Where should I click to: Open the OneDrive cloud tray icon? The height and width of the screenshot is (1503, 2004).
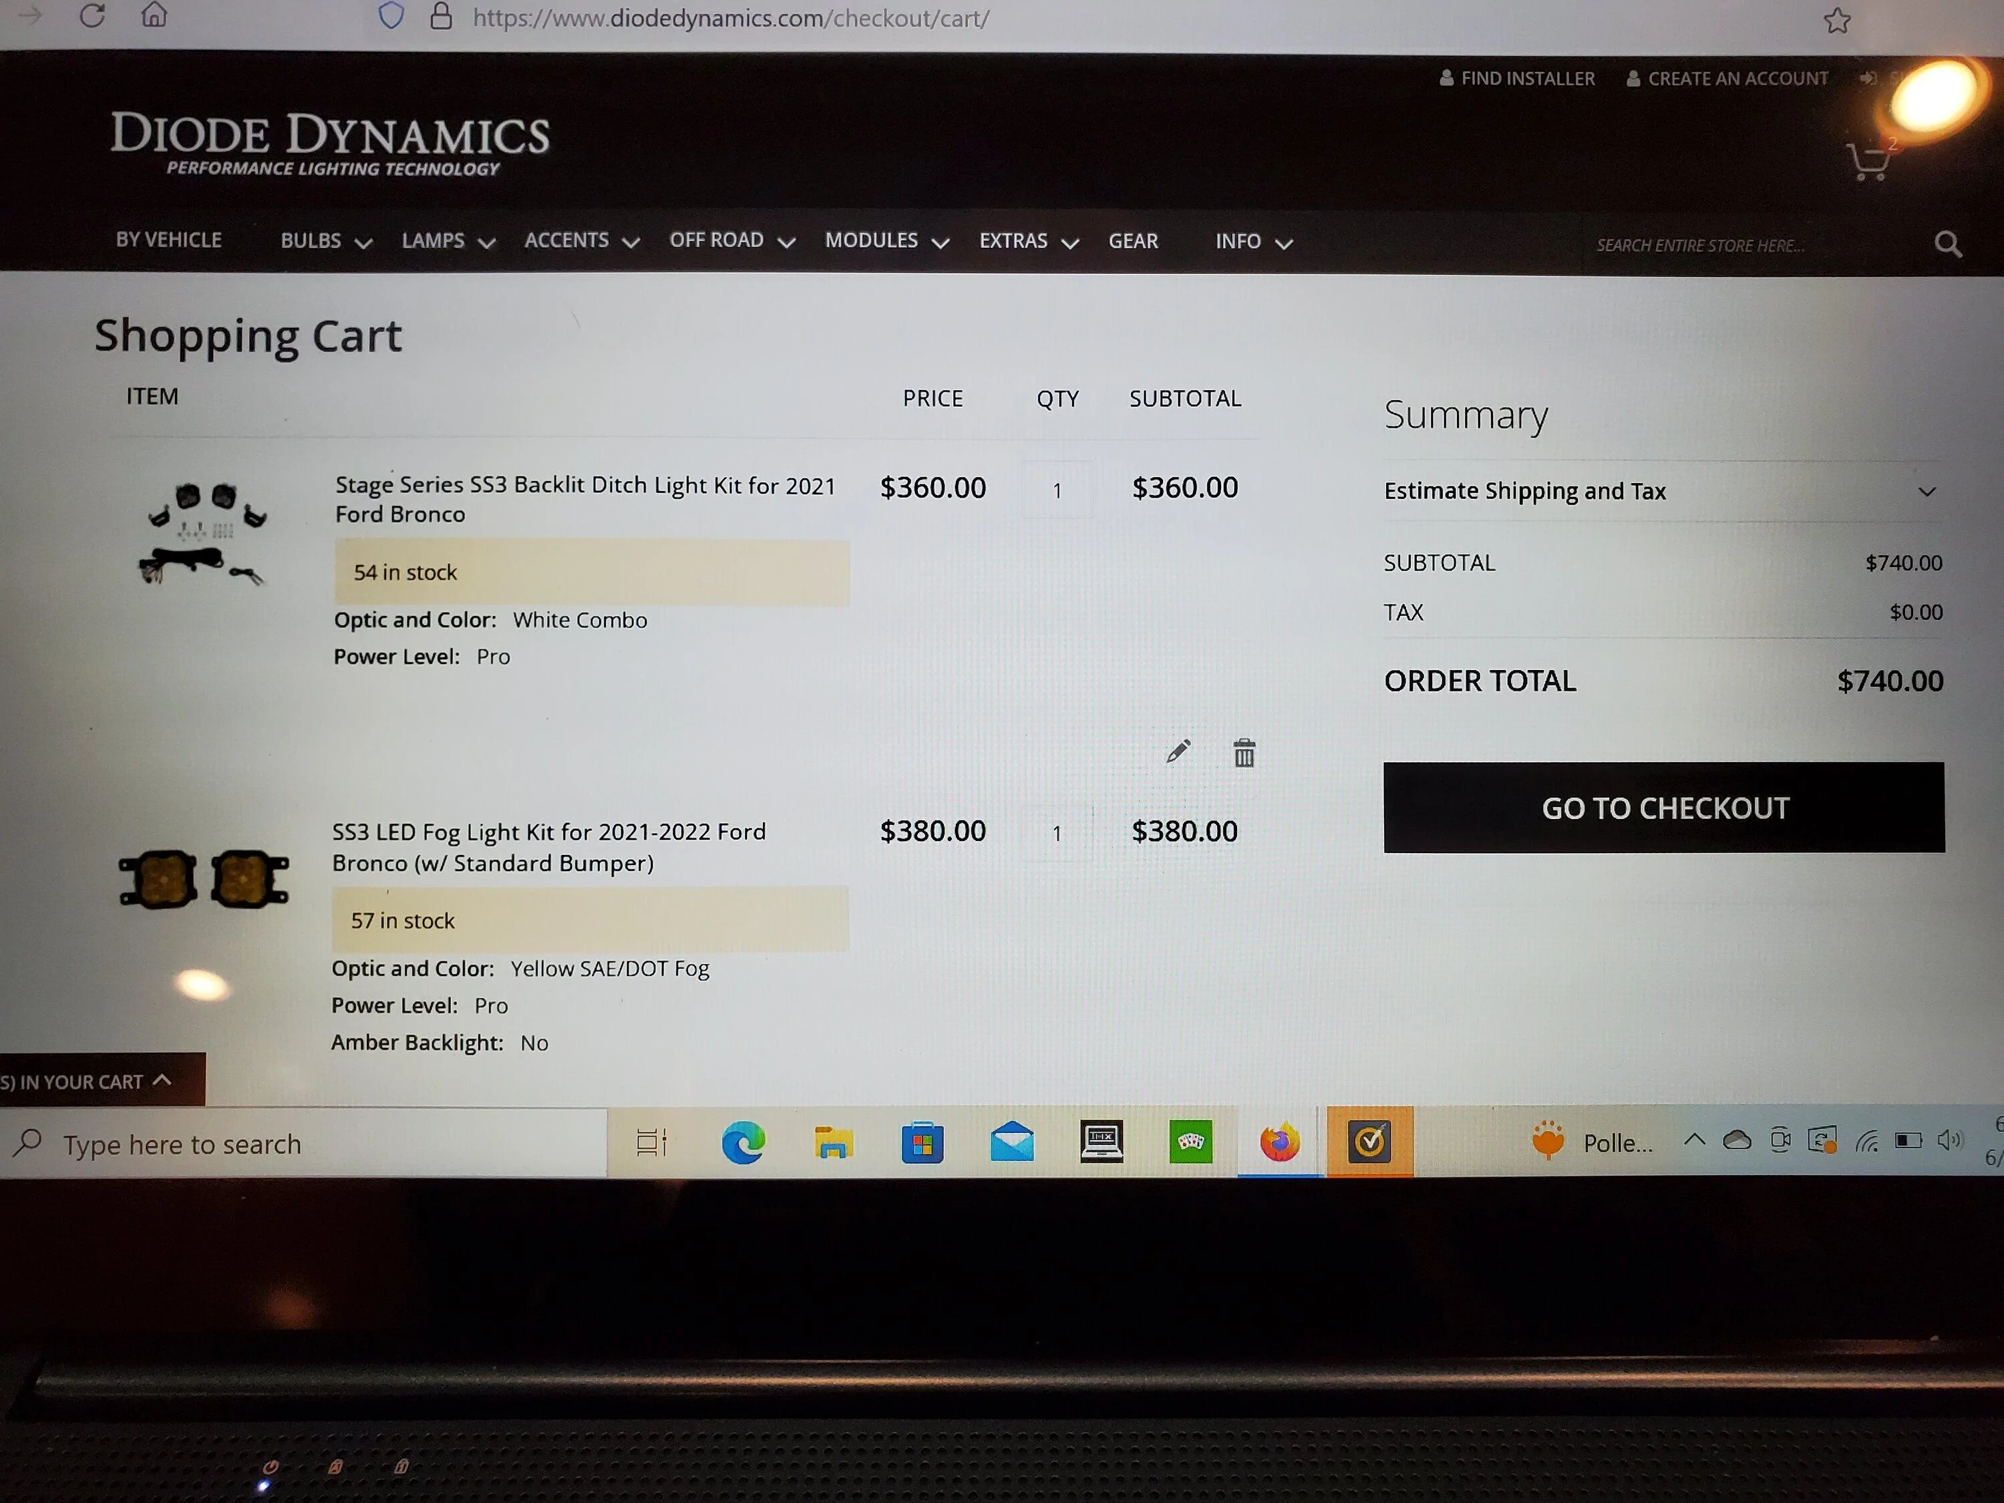1736,1140
